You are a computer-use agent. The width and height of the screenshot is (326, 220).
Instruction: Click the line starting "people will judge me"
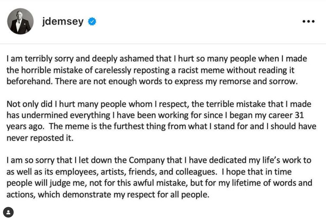coord(159,183)
